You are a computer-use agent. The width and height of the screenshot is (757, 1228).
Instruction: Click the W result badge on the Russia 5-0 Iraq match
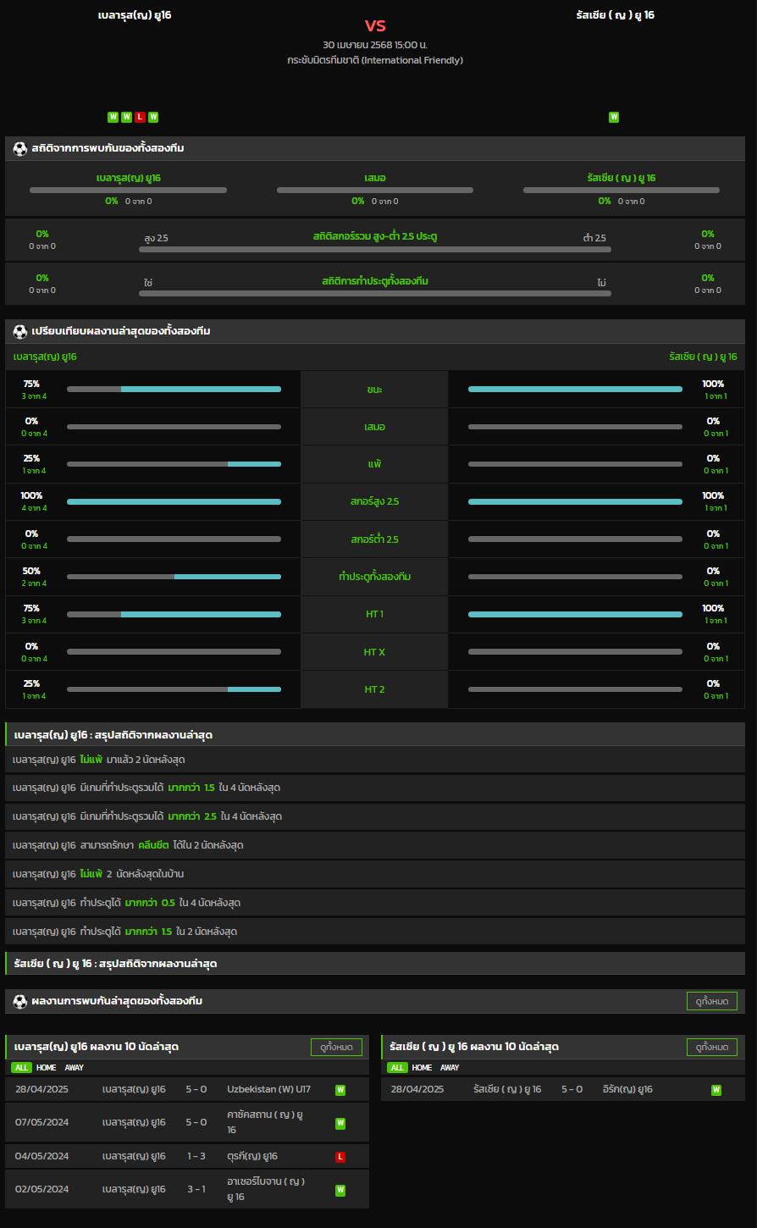pyautogui.click(x=716, y=1090)
